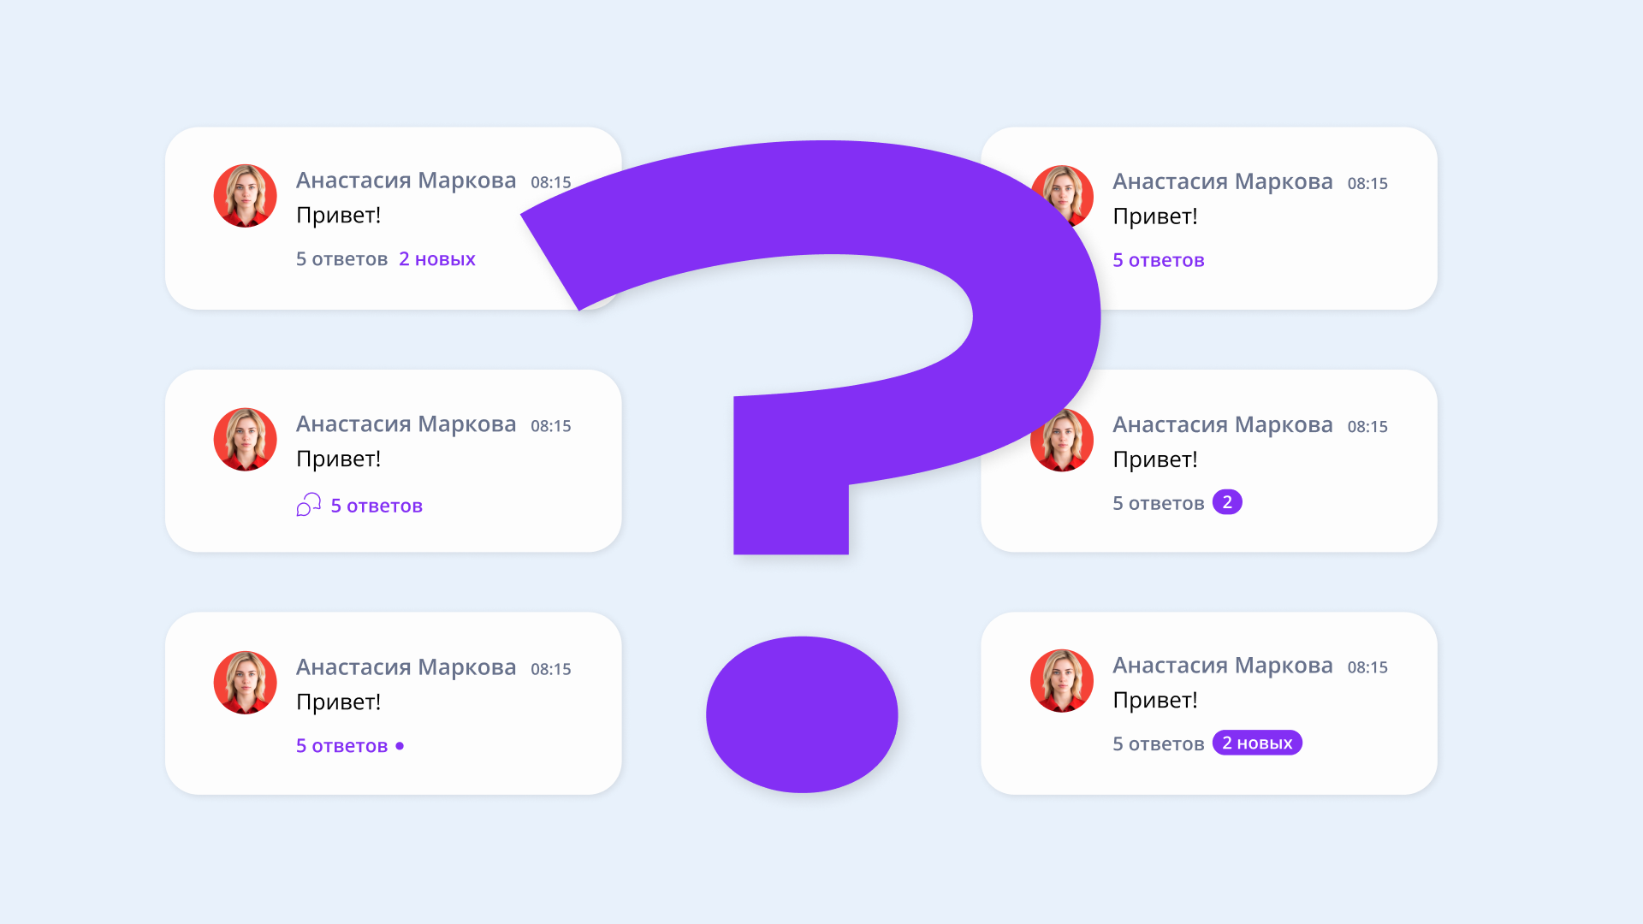Open "5 ответов" followed by the purple dot
The width and height of the screenshot is (1643, 924).
tap(341, 746)
